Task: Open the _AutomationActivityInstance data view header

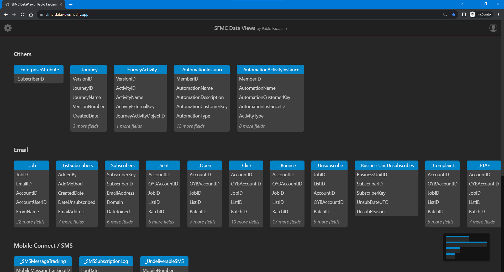Action: [270, 70]
